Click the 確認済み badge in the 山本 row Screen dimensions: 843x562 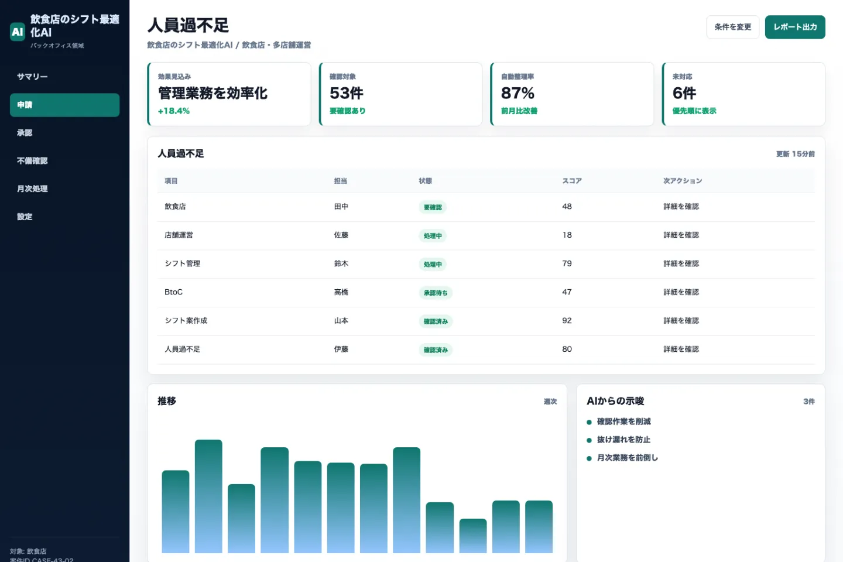[436, 321]
